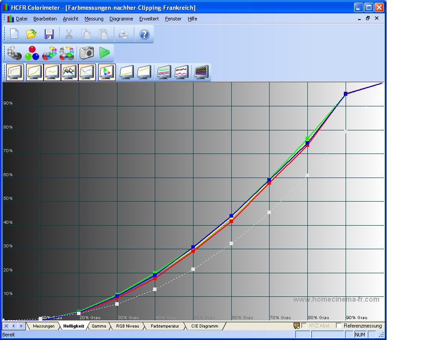Click the copy pages icon

click(x=86, y=34)
